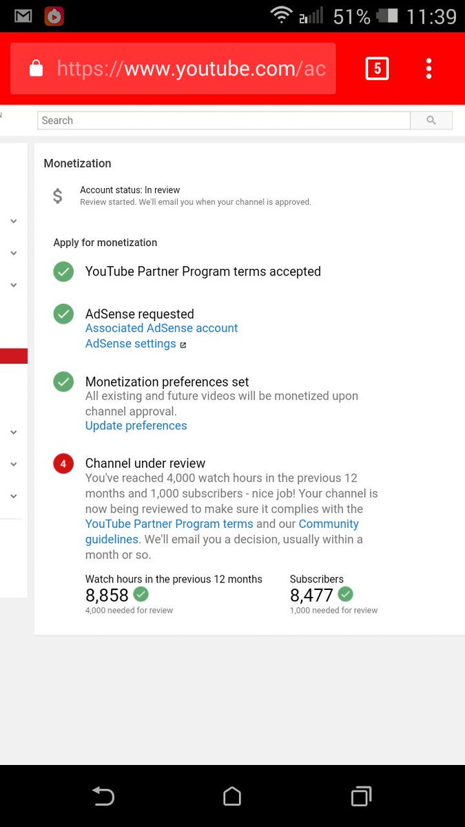Expand the bottom sidebar chevron
The width and height of the screenshot is (465, 827).
[x=13, y=496]
